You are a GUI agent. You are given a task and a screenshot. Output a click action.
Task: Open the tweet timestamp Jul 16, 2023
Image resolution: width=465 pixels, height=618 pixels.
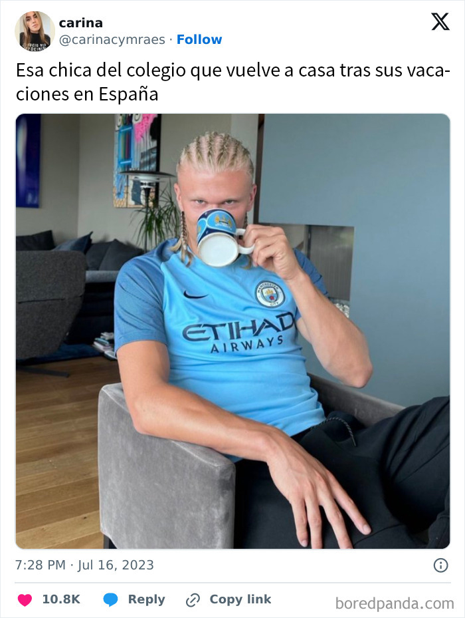click(x=84, y=565)
